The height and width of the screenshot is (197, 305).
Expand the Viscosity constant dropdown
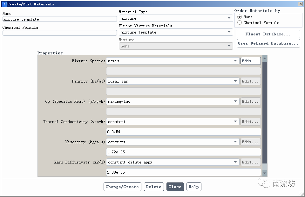173,142
